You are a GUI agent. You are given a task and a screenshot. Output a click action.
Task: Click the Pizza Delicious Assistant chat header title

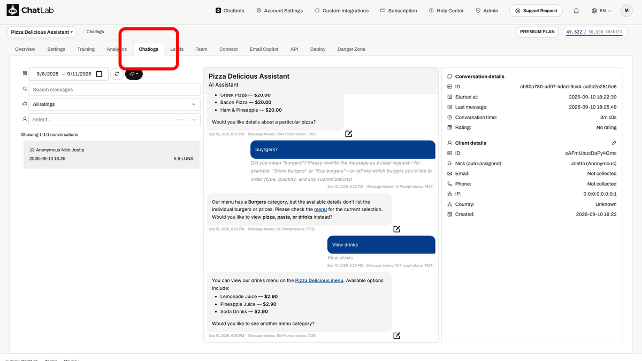tap(249, 76)
